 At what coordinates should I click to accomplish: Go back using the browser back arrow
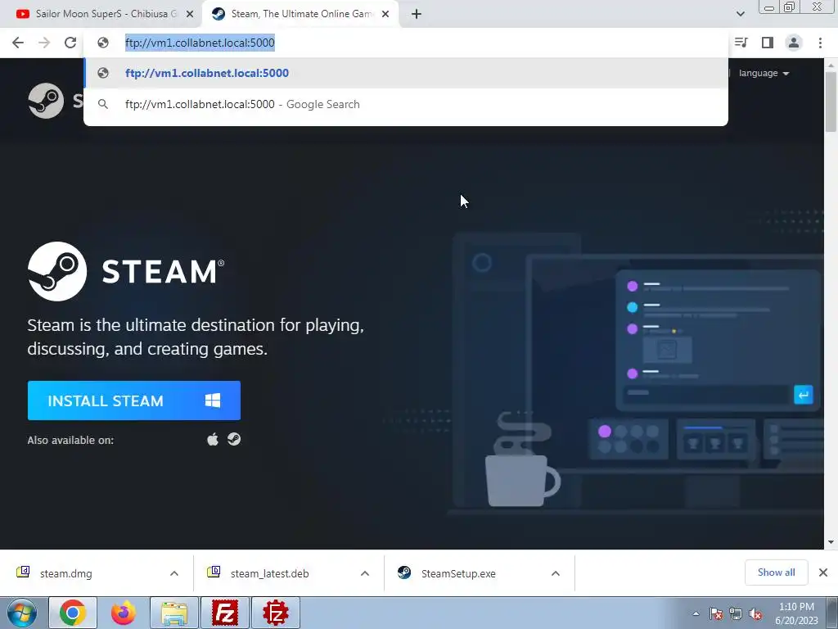(18, 43)
